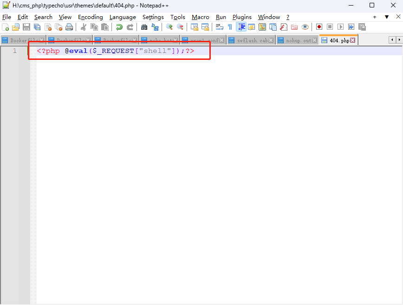Click the Open file toolbar icon
Image resolution: width=403 pixels, height=305 pixels.
(x=16, y=27)
